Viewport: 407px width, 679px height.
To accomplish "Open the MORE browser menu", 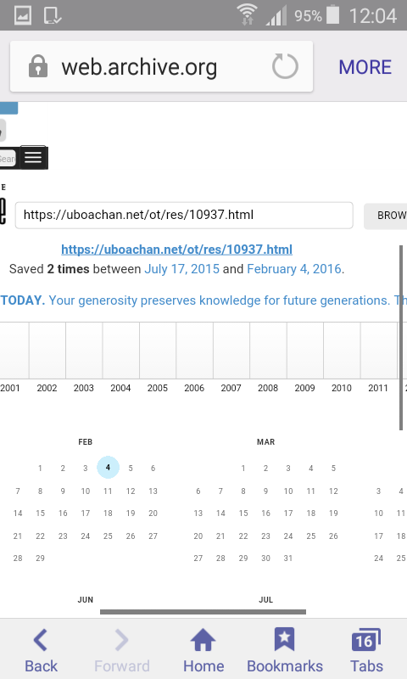I will (365, 67).
